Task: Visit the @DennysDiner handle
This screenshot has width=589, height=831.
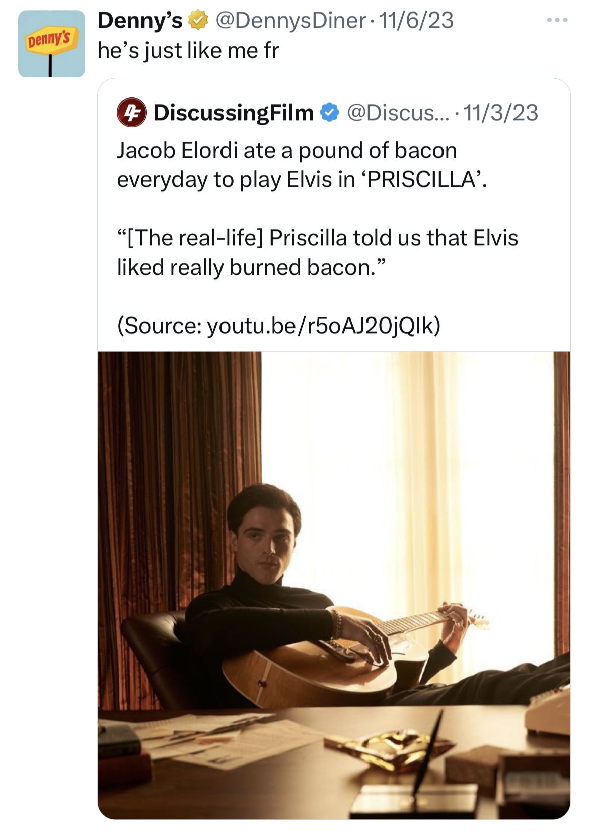Action: coord(290,21)
